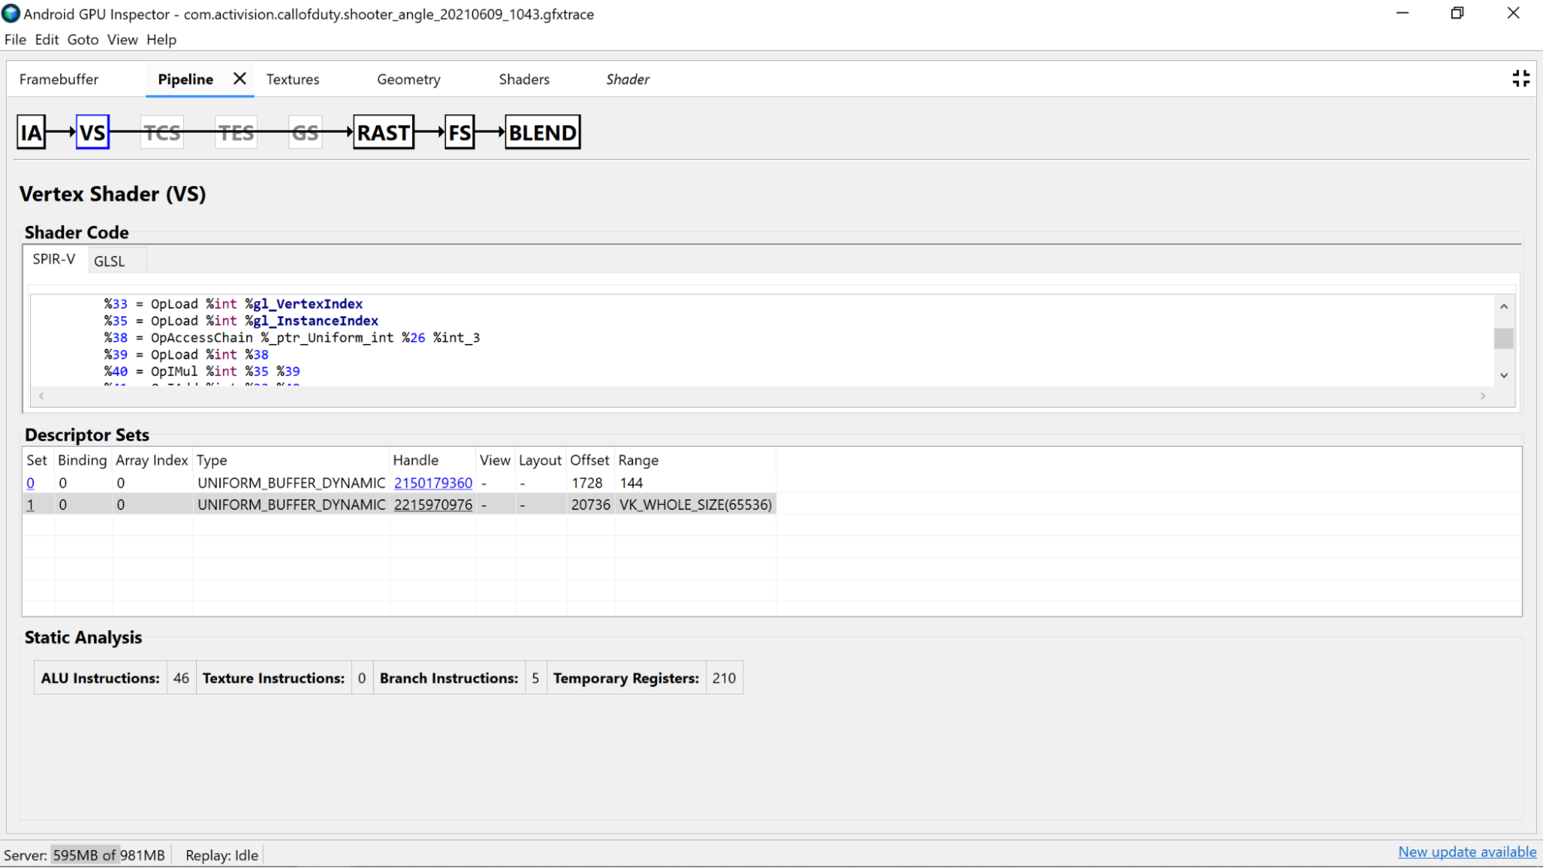Click the Goto menu item

[83, 39]
